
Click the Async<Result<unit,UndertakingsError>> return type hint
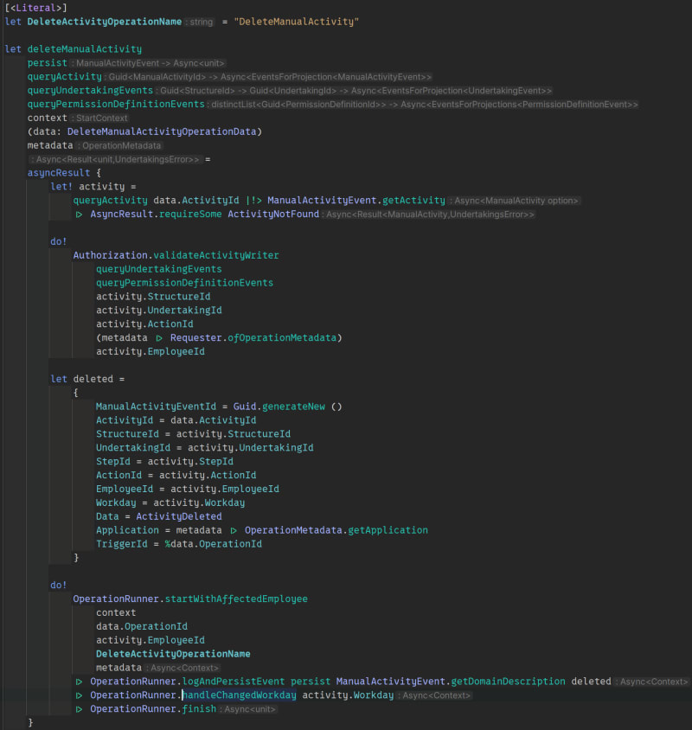point(116,159)
